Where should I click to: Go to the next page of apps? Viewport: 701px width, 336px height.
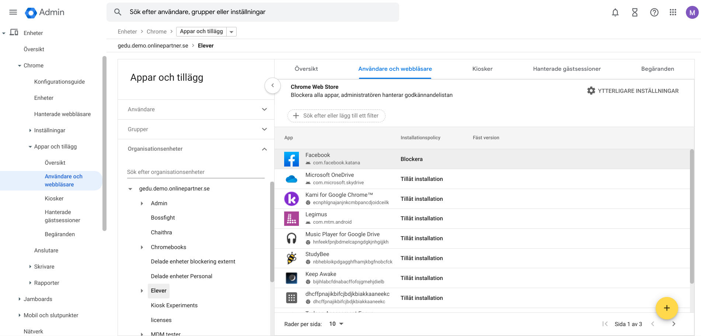point(674,324)
